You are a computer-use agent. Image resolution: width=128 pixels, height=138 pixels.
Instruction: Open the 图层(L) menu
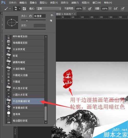click(x=44, y=3)
